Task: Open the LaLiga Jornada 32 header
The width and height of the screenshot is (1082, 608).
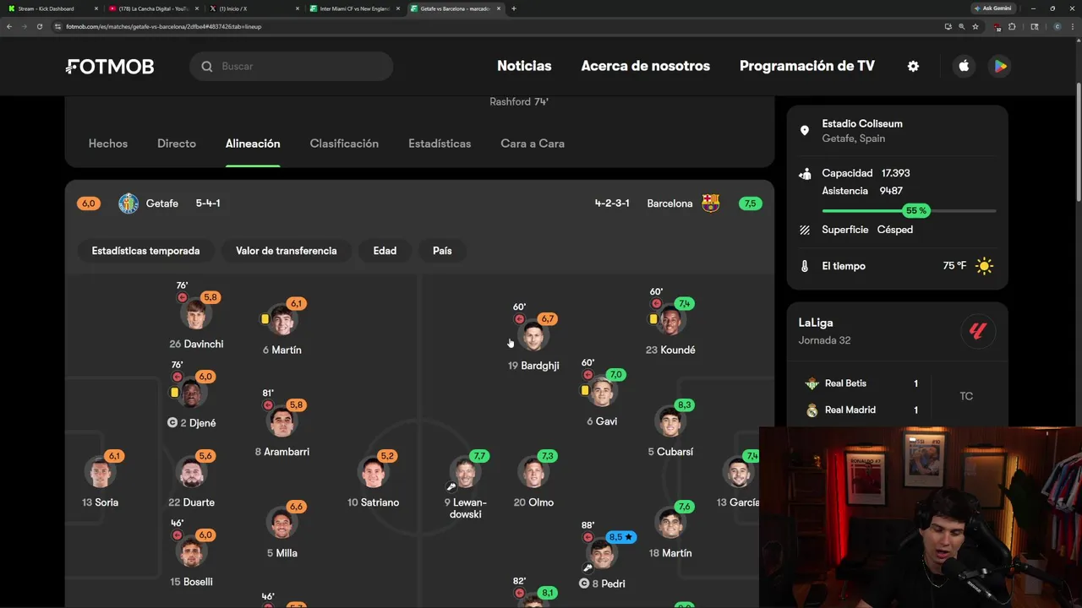Action: [897, 331]
